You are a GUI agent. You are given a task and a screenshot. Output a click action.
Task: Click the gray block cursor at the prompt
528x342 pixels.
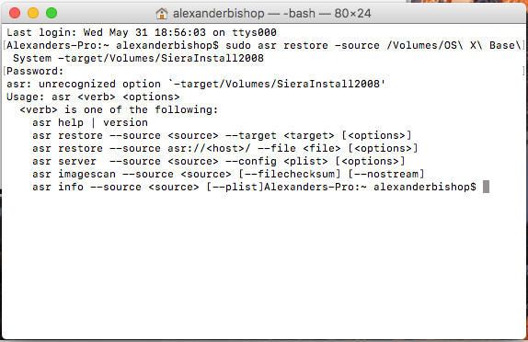point(486,187)
